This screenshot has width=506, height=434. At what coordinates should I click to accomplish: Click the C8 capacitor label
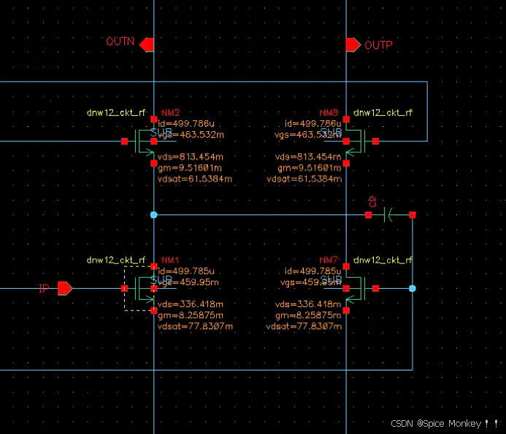[372, 201]
